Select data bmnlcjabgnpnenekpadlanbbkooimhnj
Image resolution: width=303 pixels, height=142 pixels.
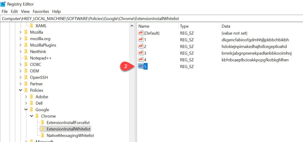click(257, 53)
